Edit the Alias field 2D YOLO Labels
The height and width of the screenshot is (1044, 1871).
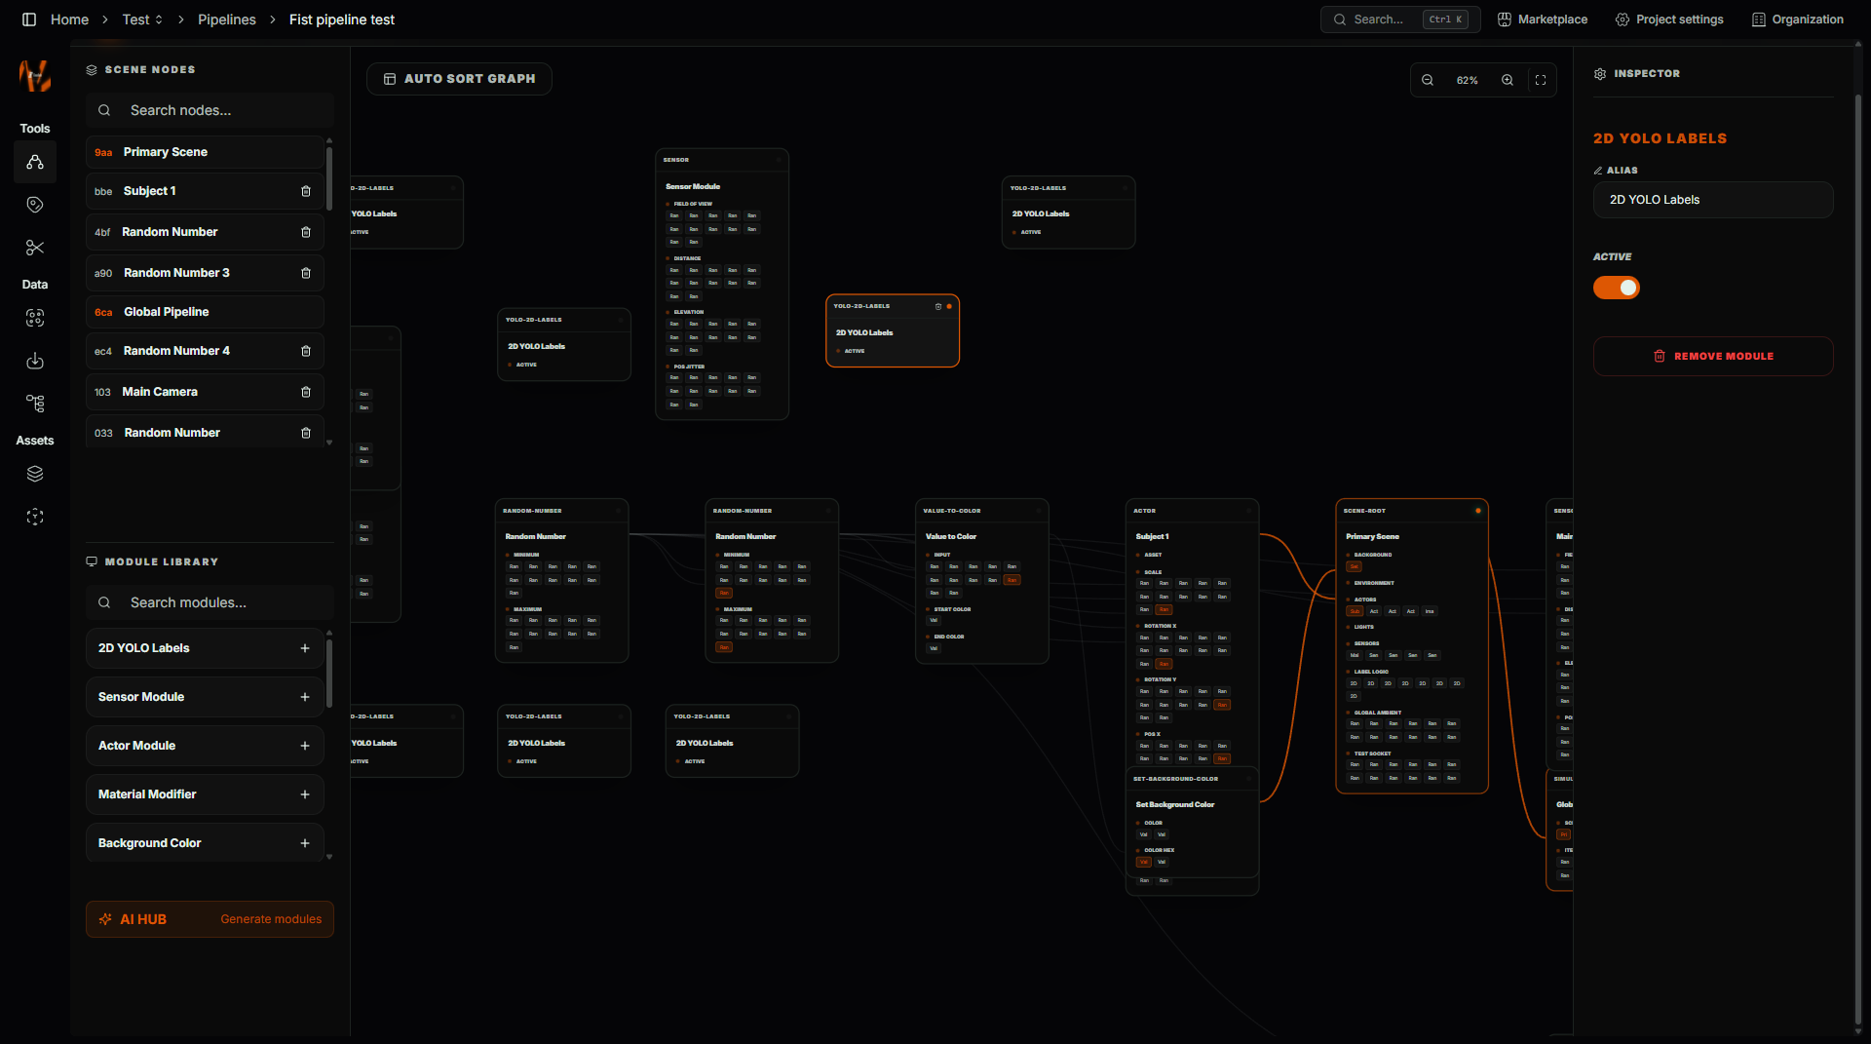(1713, 200)
